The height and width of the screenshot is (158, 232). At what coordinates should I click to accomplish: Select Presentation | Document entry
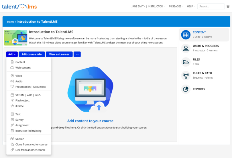click(29, 87)
